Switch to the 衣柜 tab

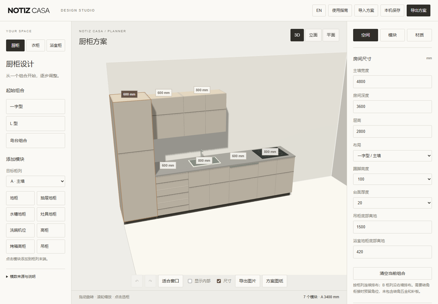(36, 46)
